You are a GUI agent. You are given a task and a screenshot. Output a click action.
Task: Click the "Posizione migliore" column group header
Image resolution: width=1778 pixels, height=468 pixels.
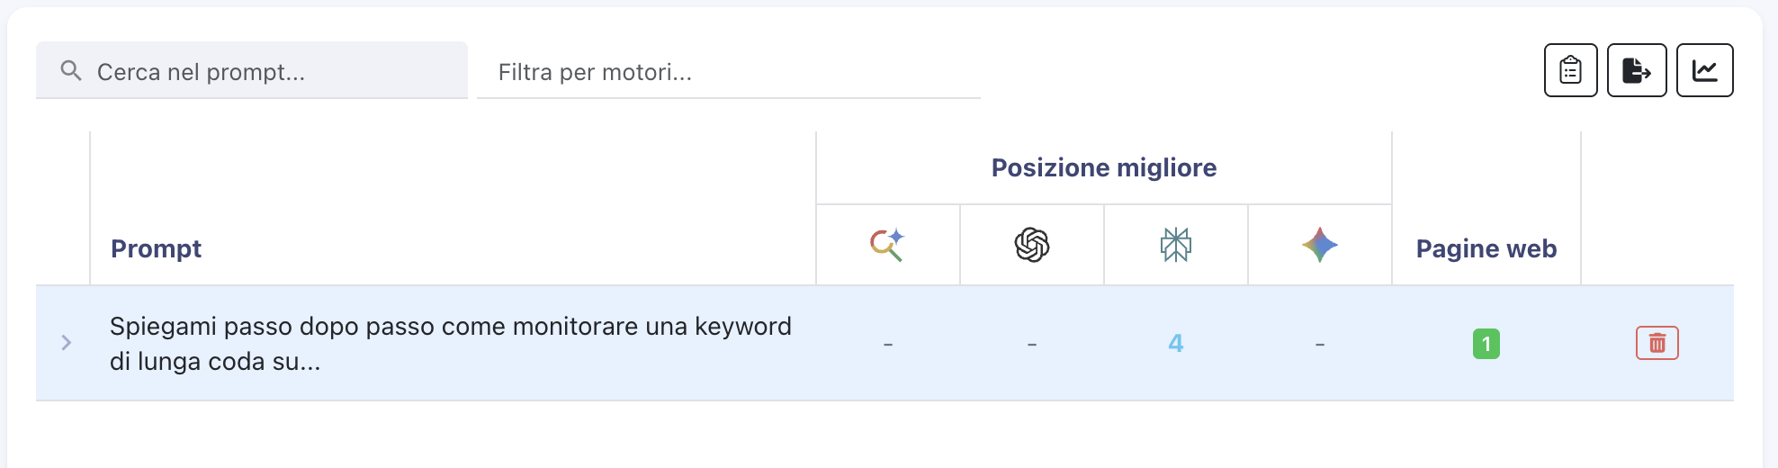pyautogui.click(x=1103, y=168)
